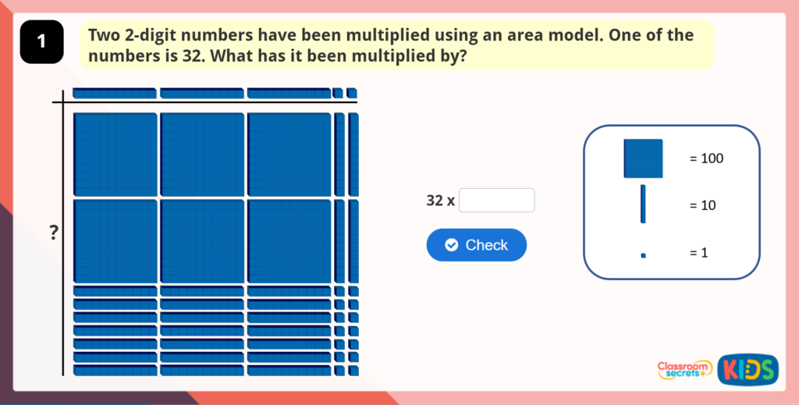Click the KIDS logo
The width and height of the screenshot is (799, 405).
click(x=748, y=369)
